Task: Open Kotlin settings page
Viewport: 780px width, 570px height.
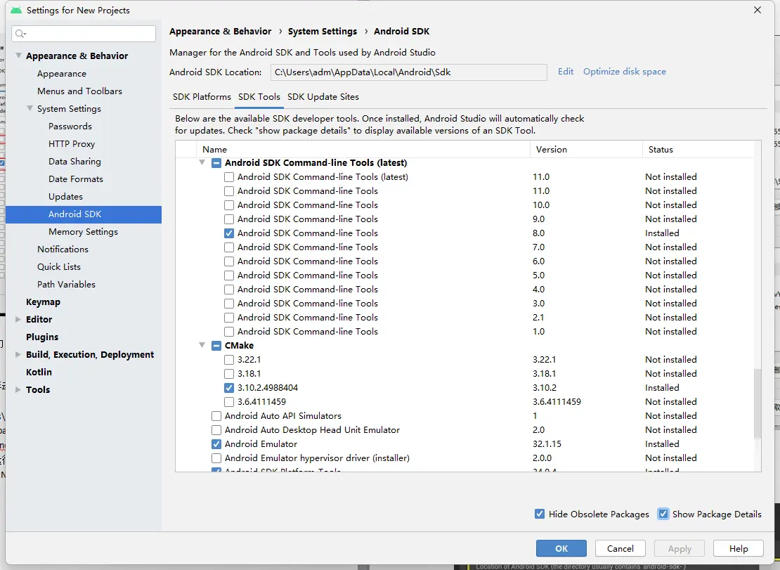Action: (39, 372)
